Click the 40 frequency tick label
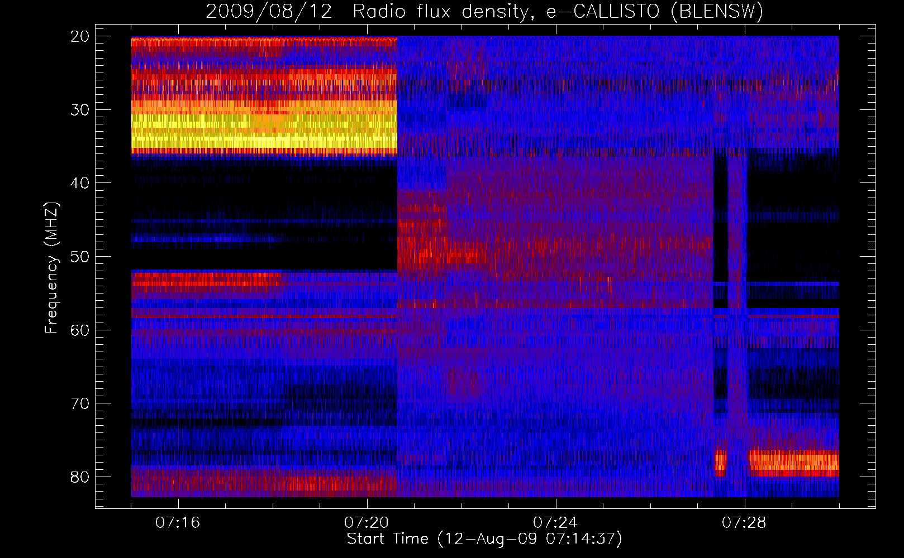 (80, 183)
